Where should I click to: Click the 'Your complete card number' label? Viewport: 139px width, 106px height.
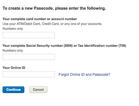40,19
